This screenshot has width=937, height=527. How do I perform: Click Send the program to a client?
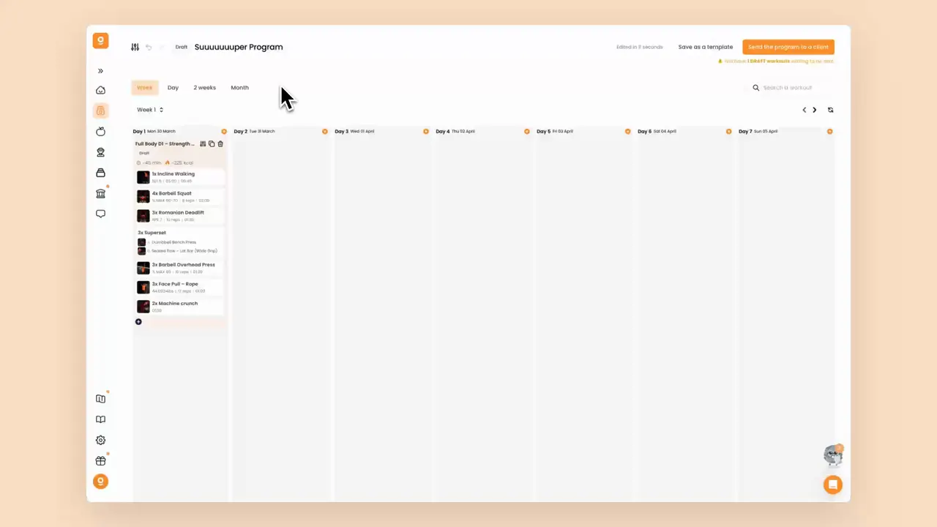(788, 47)
